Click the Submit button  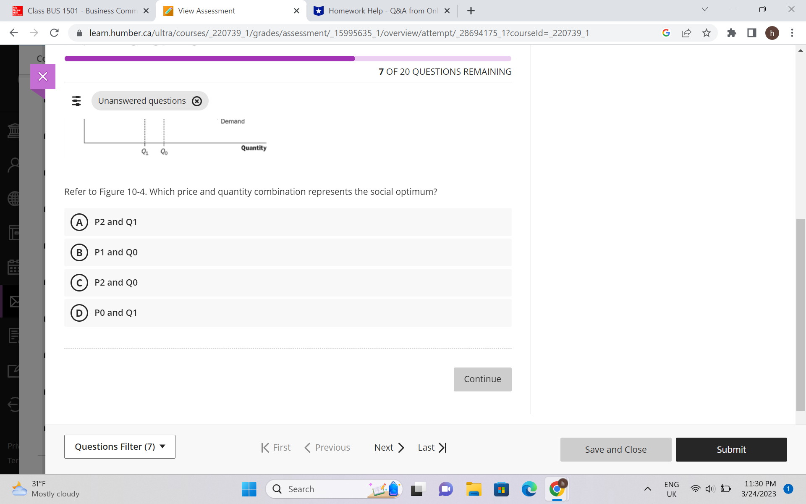point(731,449)
